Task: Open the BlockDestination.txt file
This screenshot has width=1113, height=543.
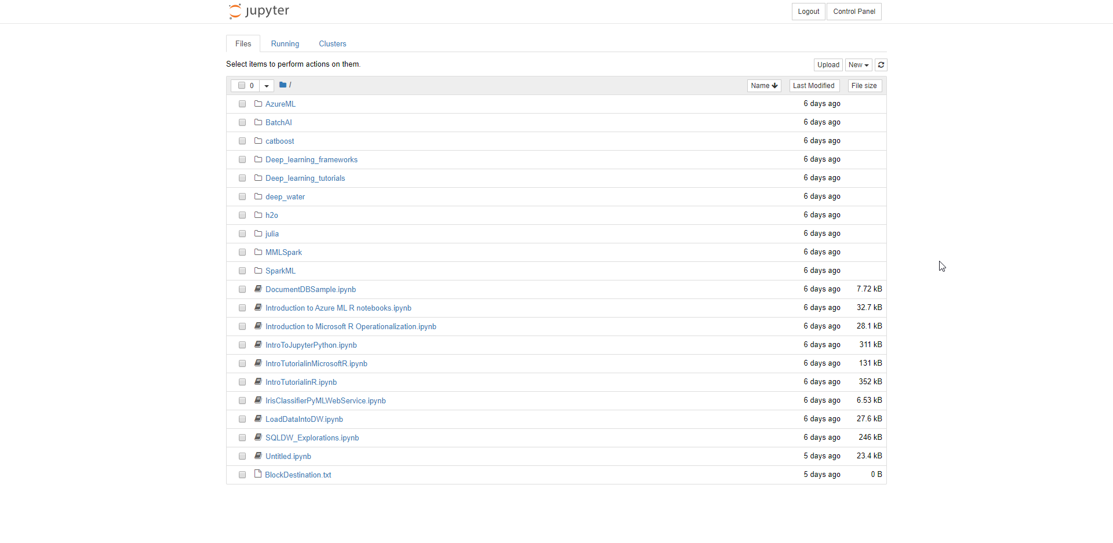Action: [298, 475]
